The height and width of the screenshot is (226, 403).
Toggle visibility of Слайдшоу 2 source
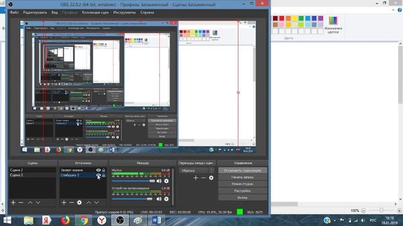click(x=98, y=175)
